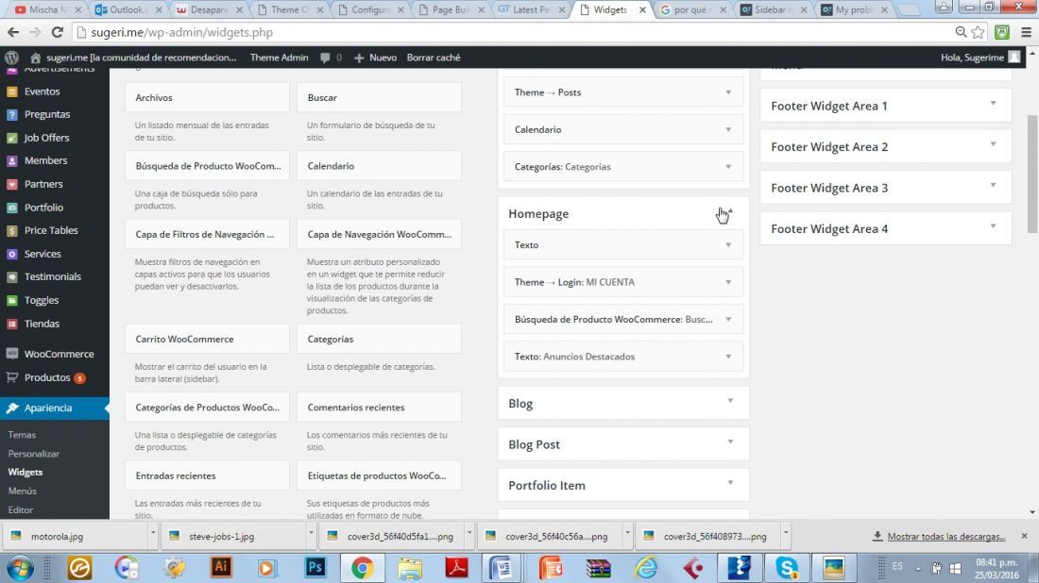Click the Productos cart icon

tap(12, 377)
